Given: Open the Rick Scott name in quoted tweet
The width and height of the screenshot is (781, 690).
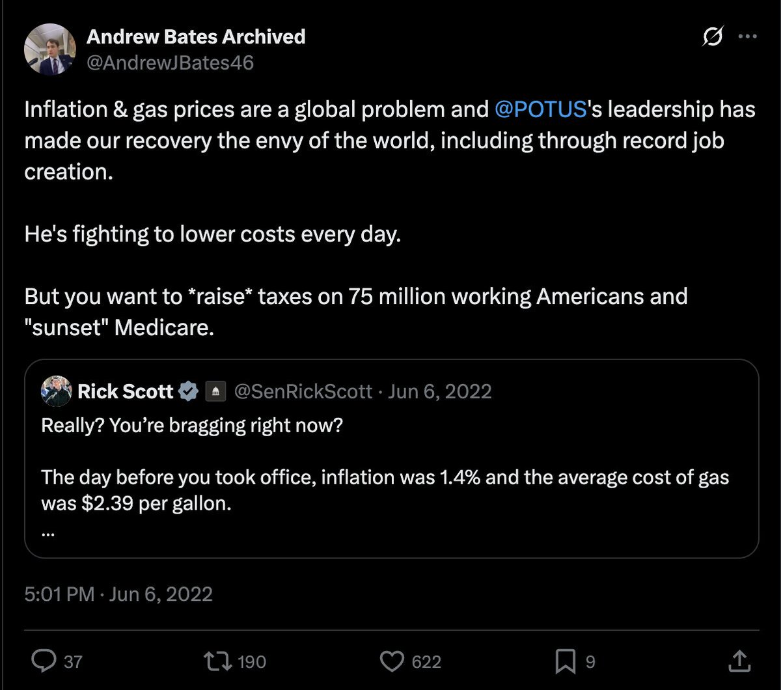Looking at the screenshot, I should coord(125,391).
